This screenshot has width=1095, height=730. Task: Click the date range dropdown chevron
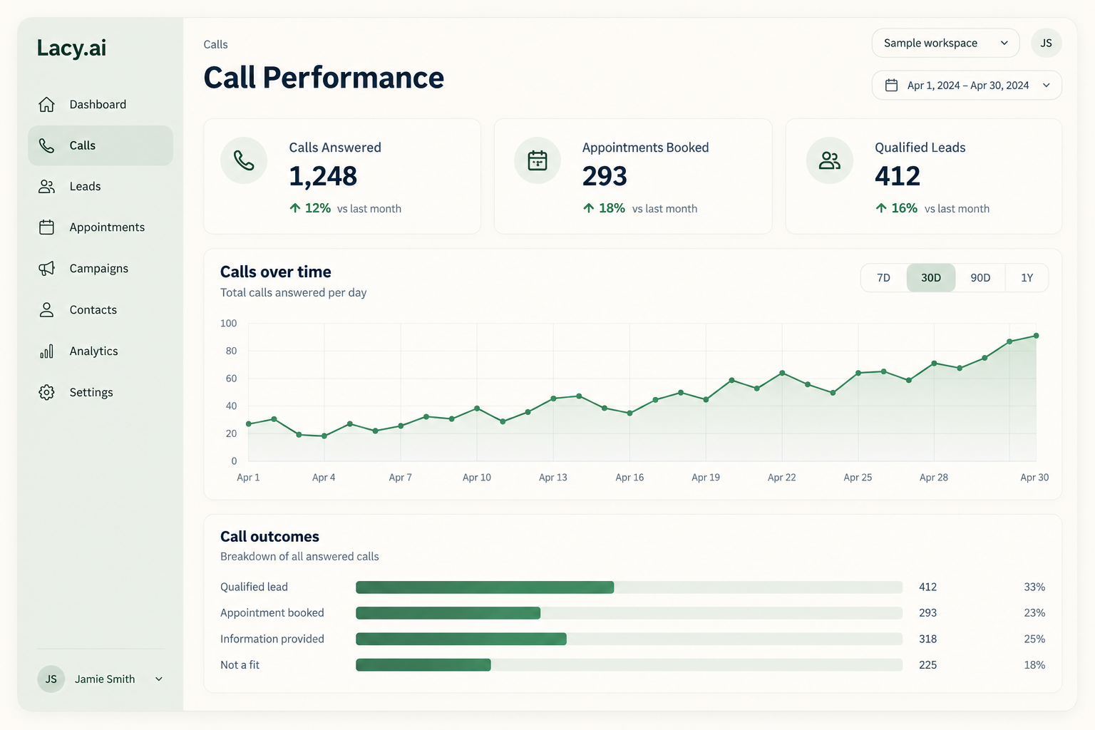click(x=1047, y=86)
